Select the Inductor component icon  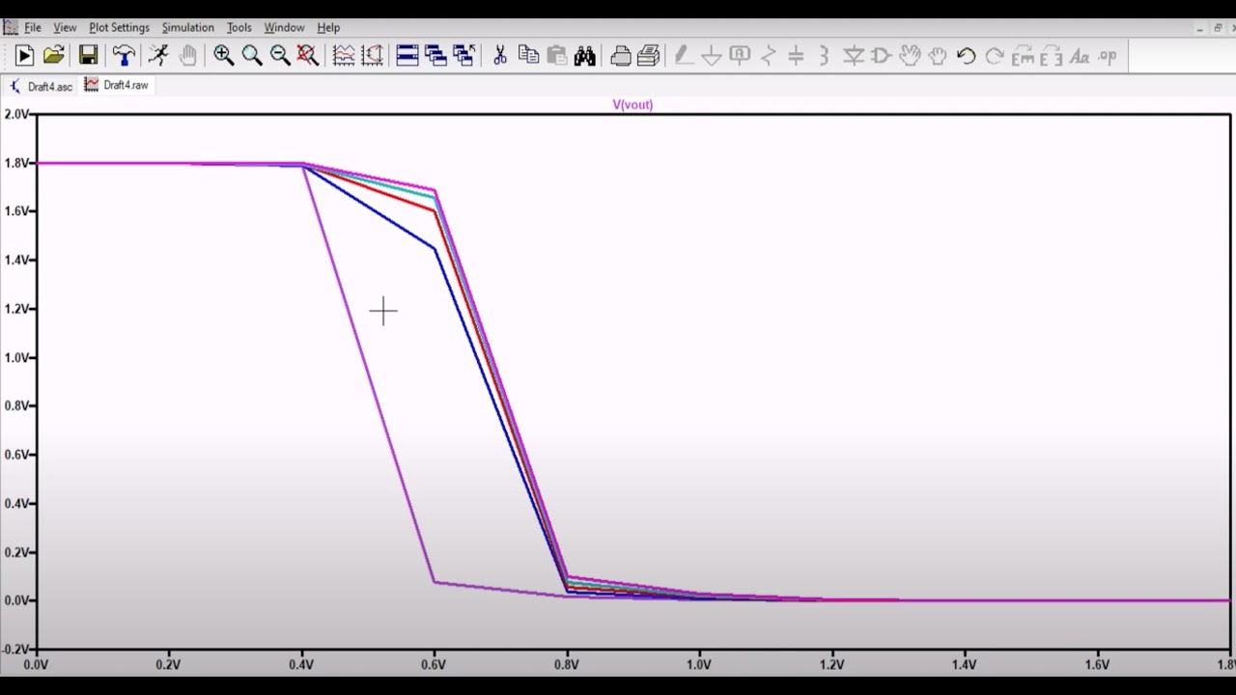[825, 56]
